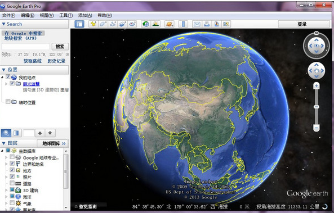
Task: Click the magnifier search-places button
Action: (6, 133)
